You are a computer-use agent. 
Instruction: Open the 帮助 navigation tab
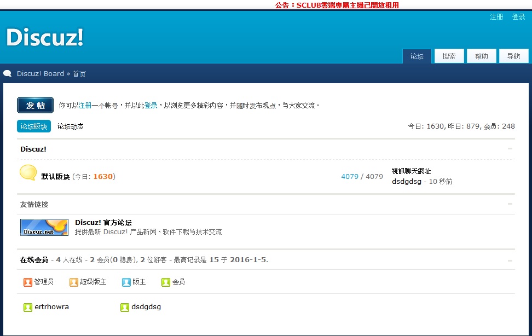coord(481,56)
